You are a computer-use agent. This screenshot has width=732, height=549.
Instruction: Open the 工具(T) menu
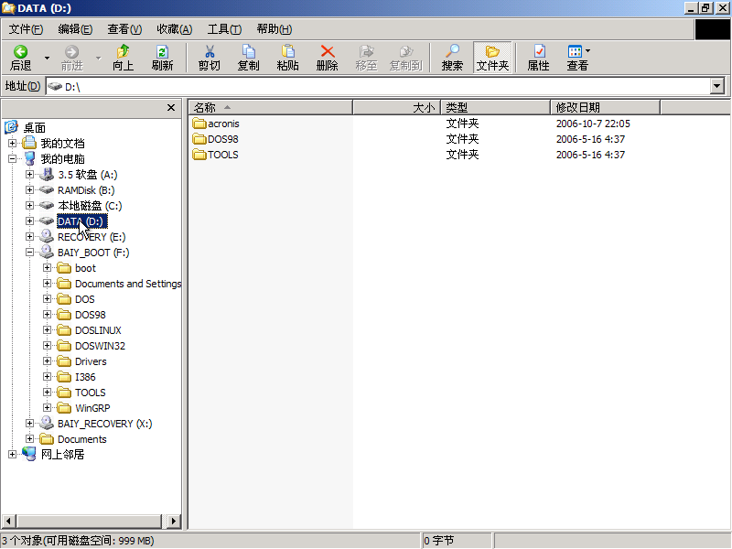coord(224,29)
